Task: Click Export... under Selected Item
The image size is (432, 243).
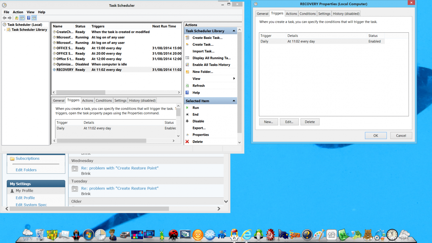Action: tap(199, 128)
